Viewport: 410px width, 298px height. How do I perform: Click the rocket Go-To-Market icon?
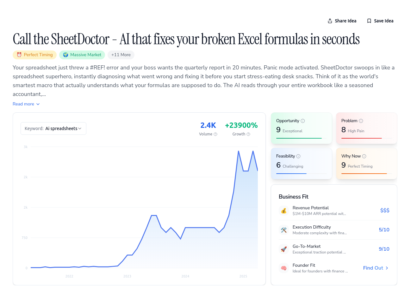tap(284, 249)
